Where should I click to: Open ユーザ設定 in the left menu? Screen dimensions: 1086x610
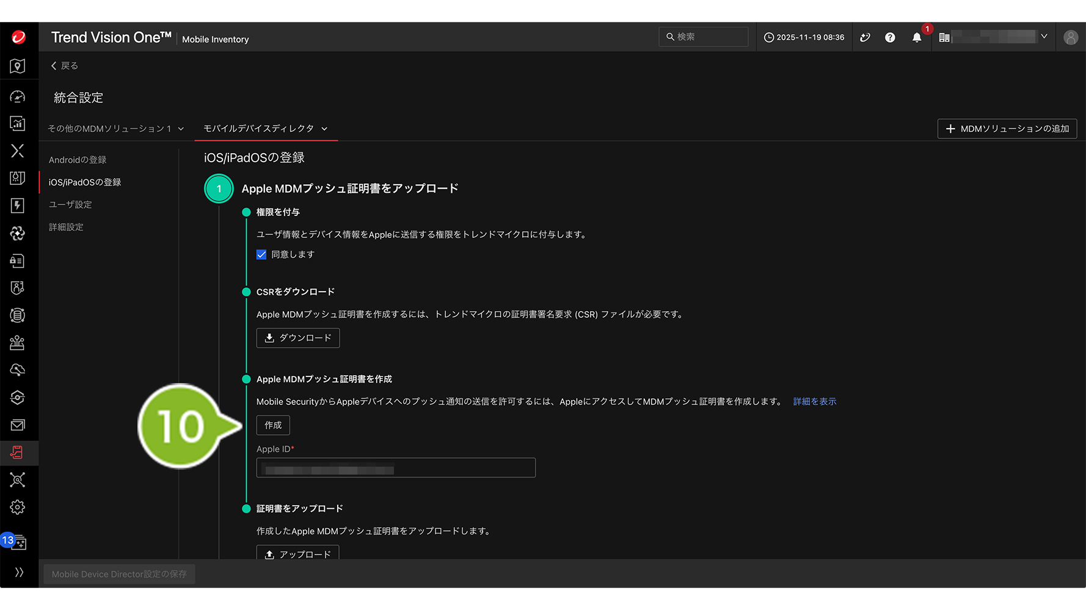(70, 204)
